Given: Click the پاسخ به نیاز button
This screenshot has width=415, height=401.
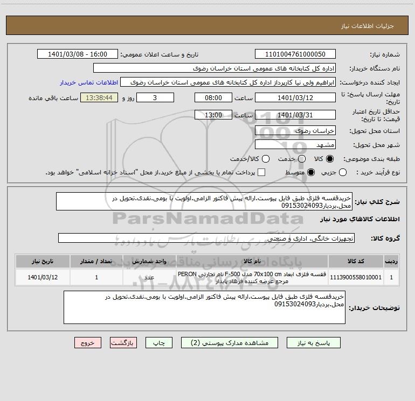Looking at the screenshot, I should [314, 343].
